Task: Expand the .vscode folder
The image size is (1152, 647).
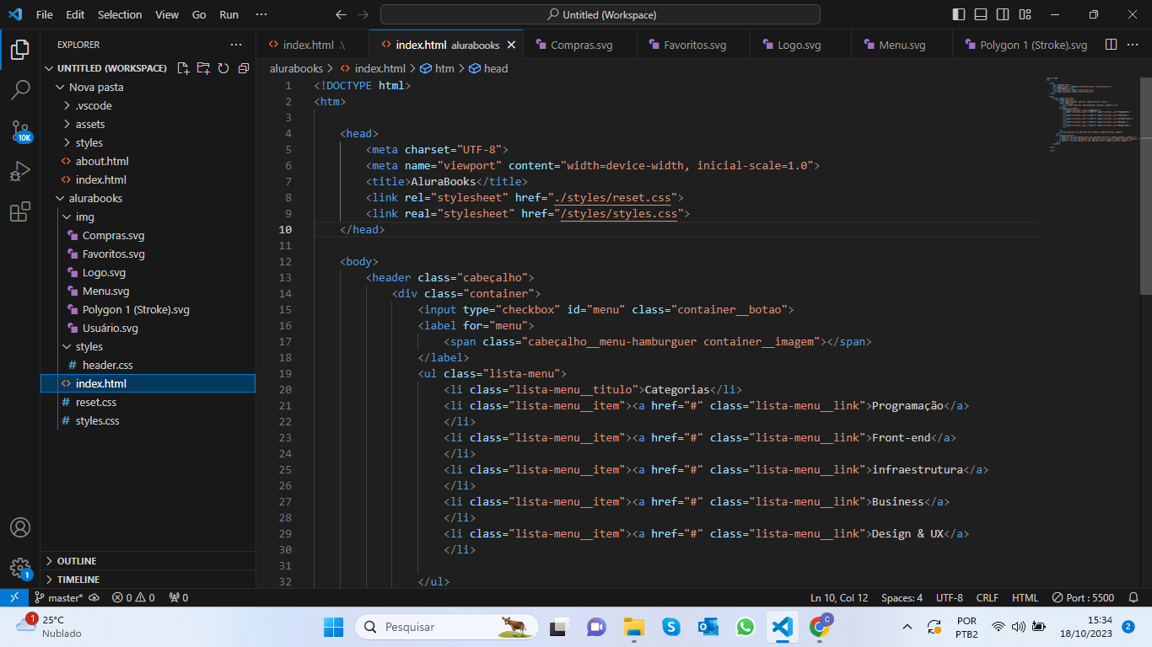Action: [x=93, y=105]
